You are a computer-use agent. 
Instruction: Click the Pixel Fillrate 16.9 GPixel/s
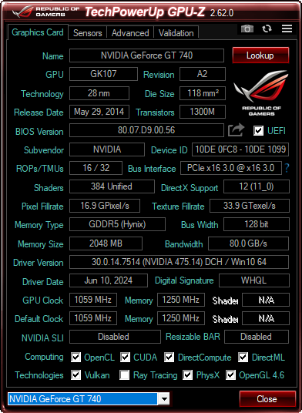point(105,206)
